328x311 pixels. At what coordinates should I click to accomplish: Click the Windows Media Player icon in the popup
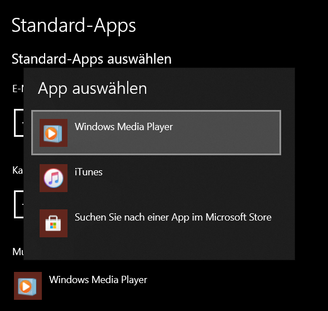pyautogui.click(x=54, y=133)
